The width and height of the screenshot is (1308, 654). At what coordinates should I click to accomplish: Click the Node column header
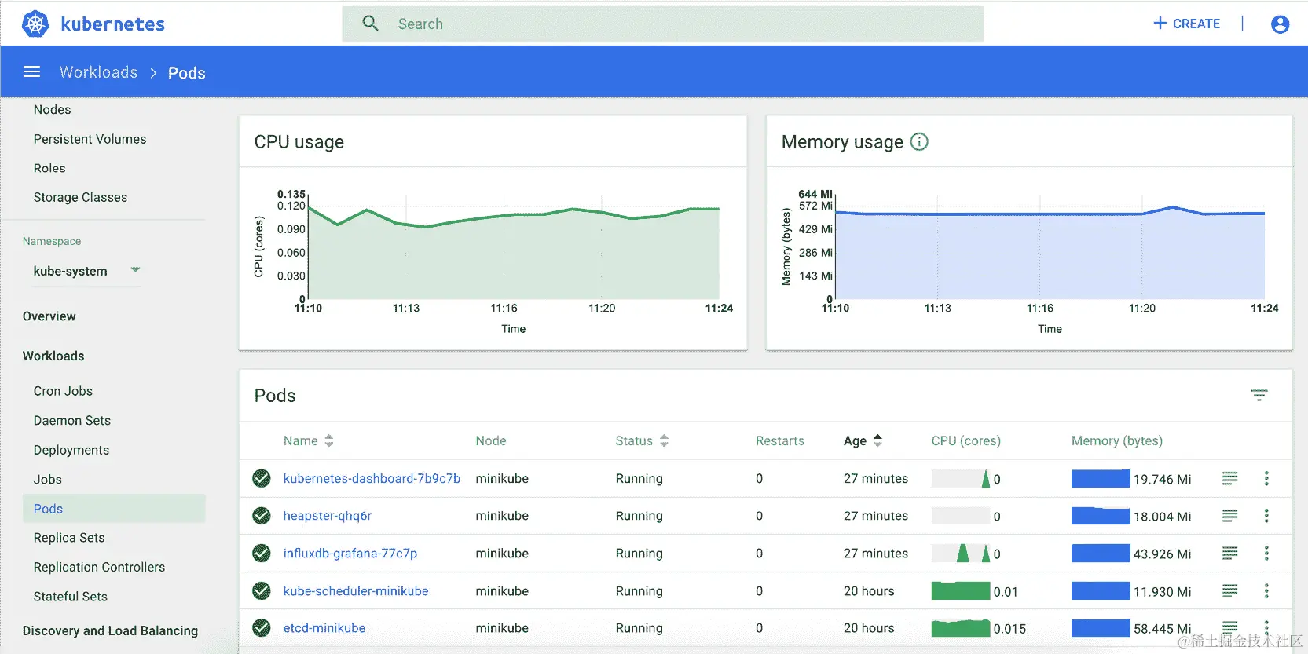coord(491,440)
